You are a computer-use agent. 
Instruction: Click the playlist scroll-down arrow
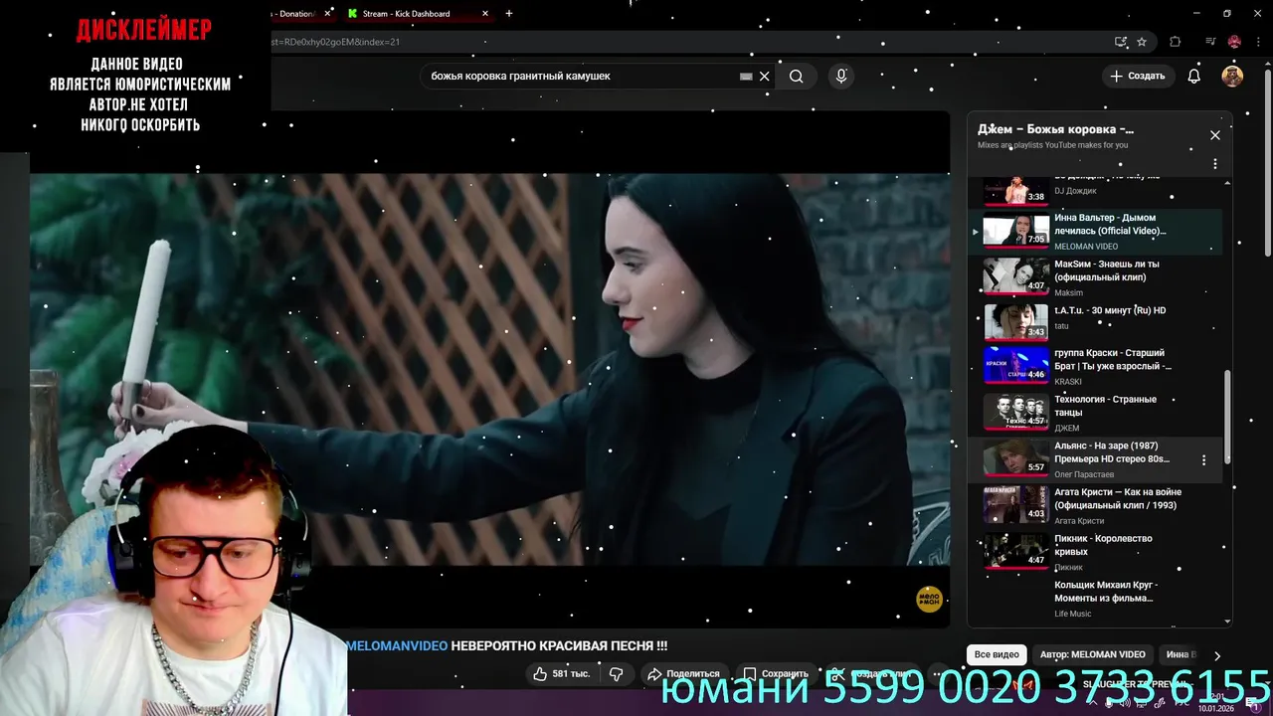tap(1227, 622)
